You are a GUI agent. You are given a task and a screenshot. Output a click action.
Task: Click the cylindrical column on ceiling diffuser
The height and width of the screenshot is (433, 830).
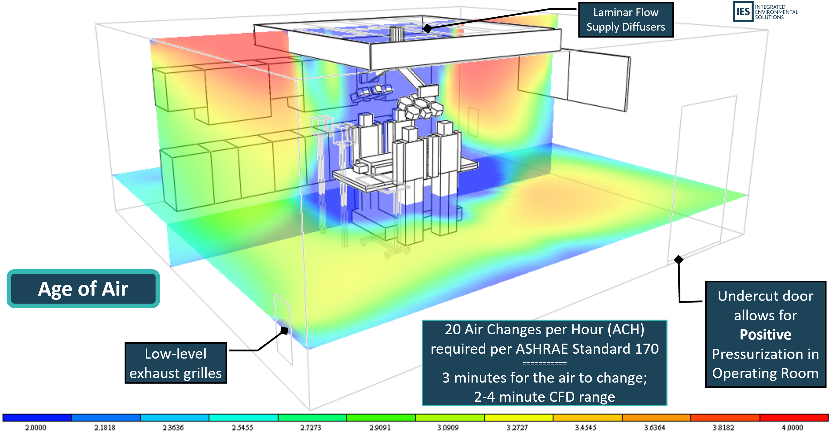(396, 34)
